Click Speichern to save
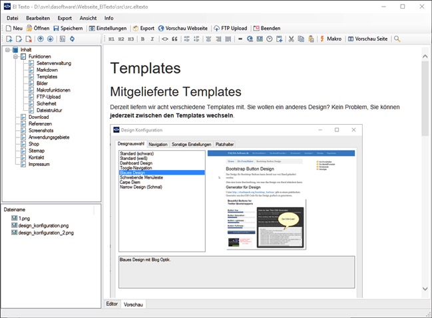 [x=68, y=29]
